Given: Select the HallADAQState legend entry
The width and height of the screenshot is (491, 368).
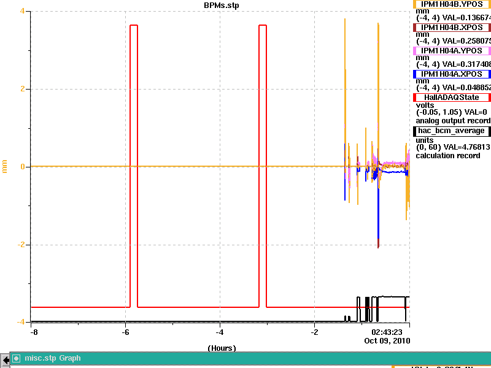Looking at the screenshot, I should [452, 98].
